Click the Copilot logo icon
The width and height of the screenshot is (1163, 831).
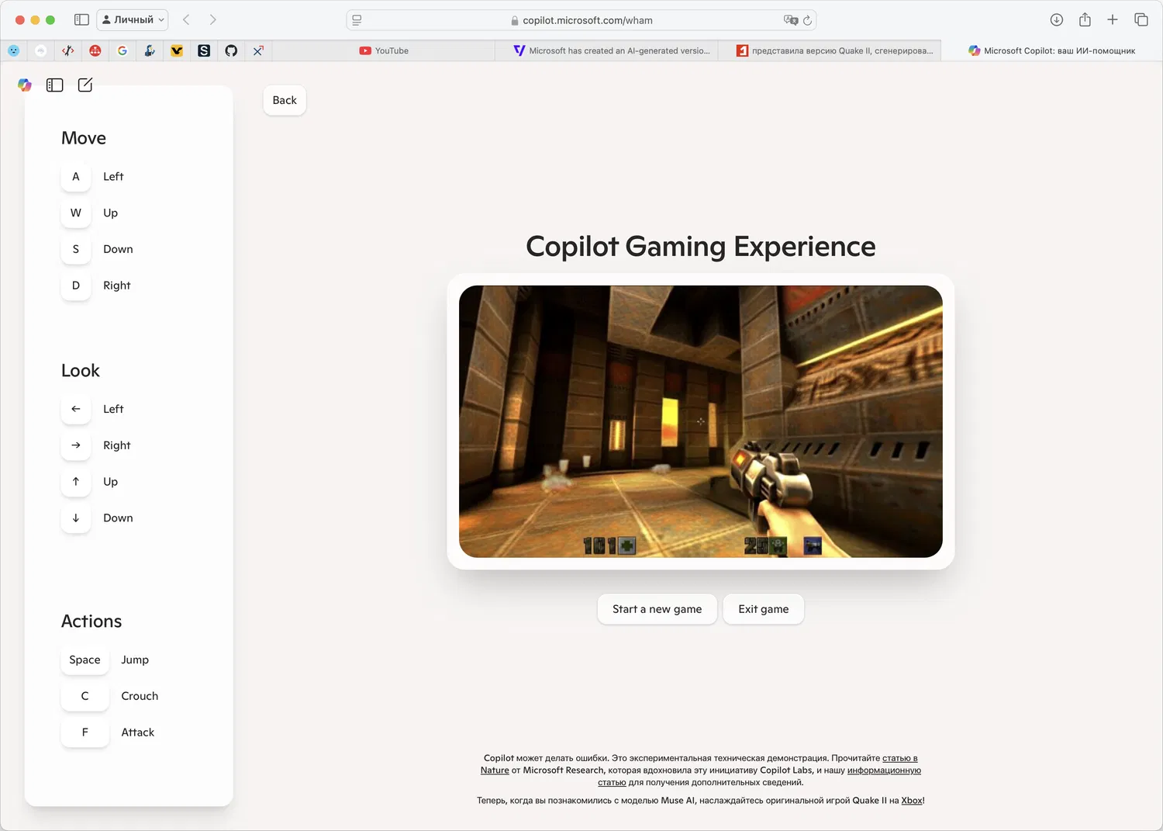pyautogui.click(x=25, y=85)
